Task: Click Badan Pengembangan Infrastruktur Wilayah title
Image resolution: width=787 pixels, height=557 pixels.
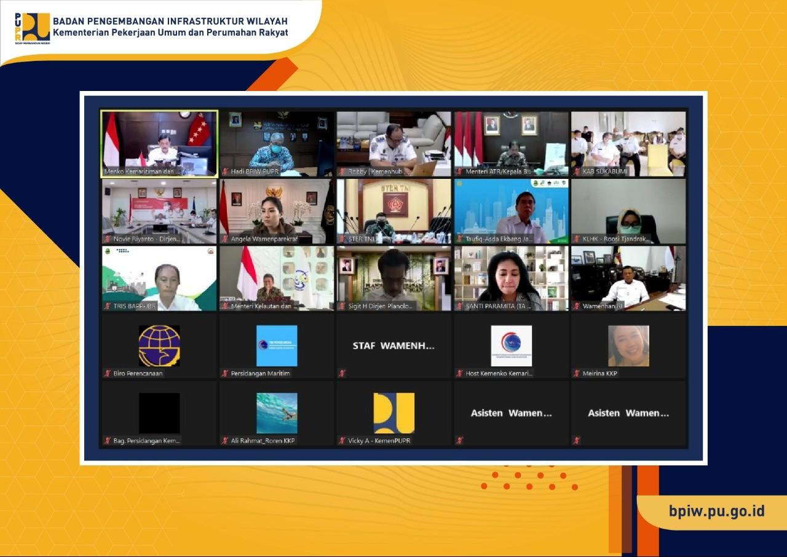Action: (170, 21)
